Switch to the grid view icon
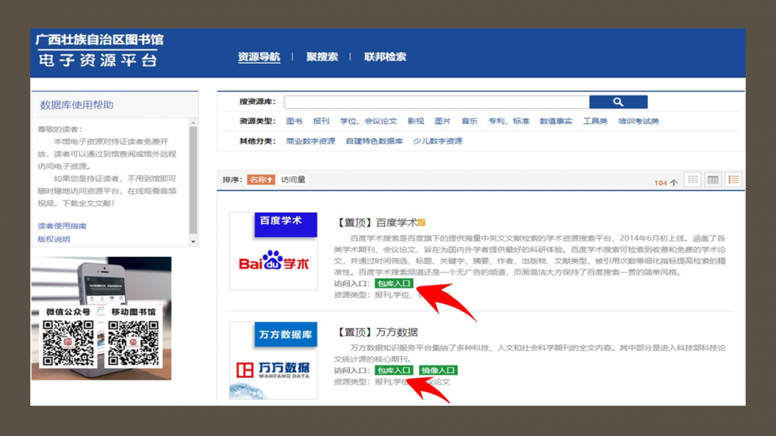 point(692,180)
